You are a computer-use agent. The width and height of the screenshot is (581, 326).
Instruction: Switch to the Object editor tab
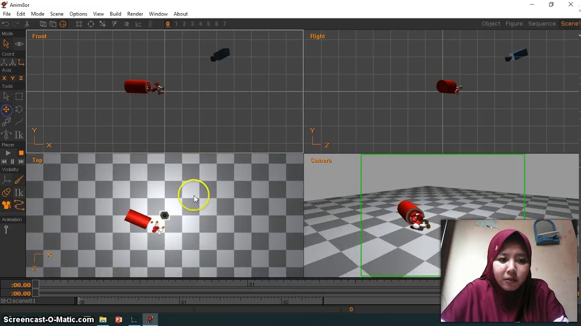pos(491,24)
